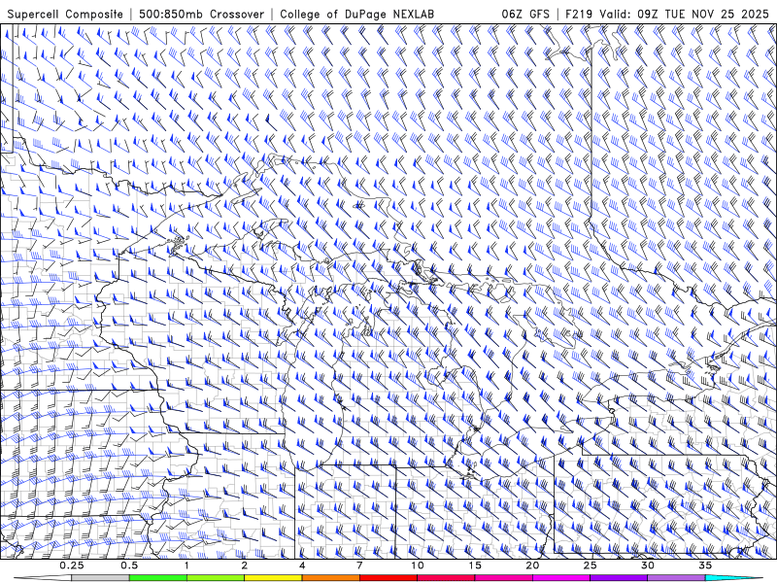
Task: Click the "Supercell Composite" title text
Action: (65, 14)
